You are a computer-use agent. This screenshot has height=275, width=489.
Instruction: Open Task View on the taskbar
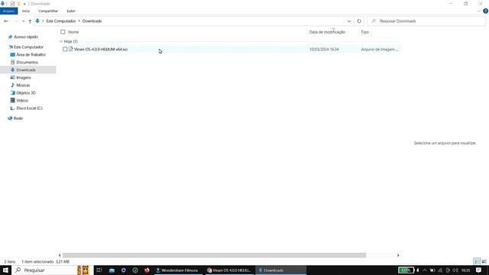point(99,270)
